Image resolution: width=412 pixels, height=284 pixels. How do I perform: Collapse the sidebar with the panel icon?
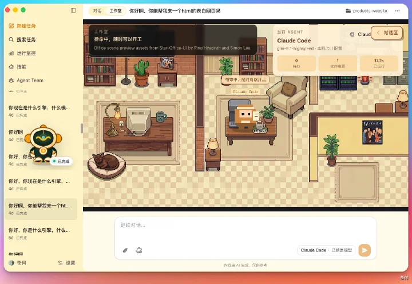point(74,10)
